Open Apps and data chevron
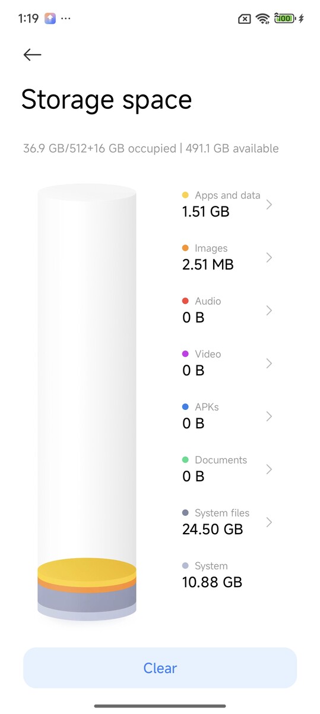This screenshot has height=714, width=320. tap(269, 205)
